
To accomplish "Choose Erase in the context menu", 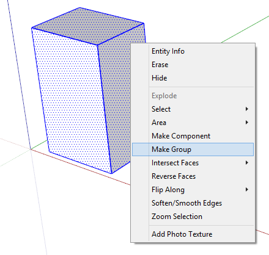I will coord(193,65).
